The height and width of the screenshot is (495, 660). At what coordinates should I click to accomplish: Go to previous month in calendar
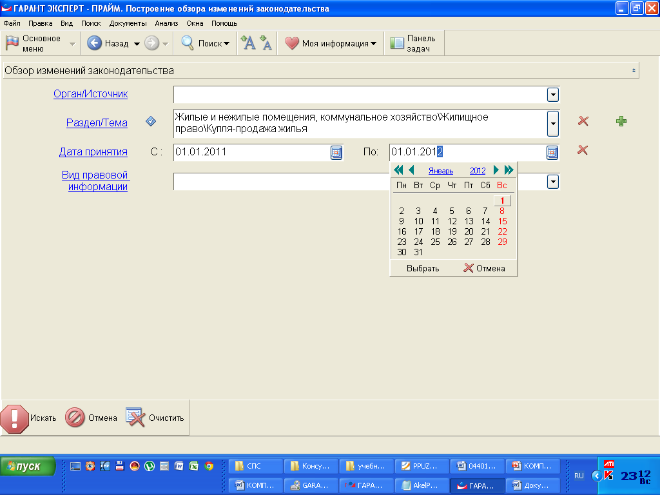pos(411,170)
